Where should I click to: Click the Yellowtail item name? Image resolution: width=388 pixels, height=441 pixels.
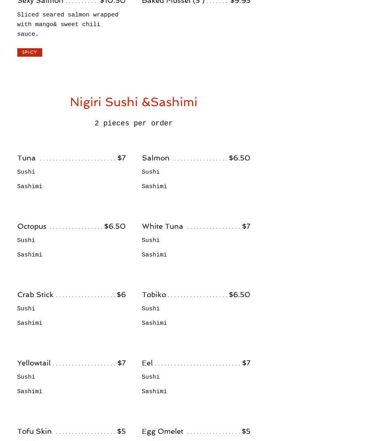[x=34, y=363]
